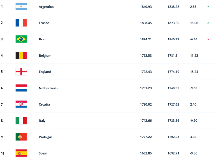
Task: Click the Portugal flag icon
Action: 21,137
